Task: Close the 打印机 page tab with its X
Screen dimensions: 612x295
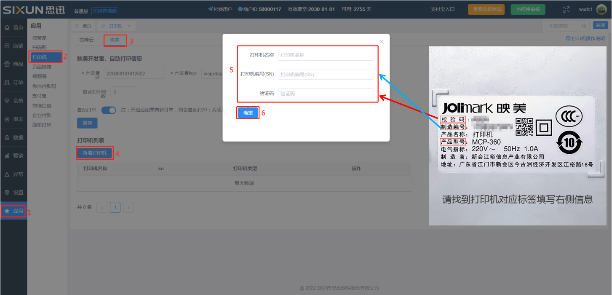Action: coord(129,26)
